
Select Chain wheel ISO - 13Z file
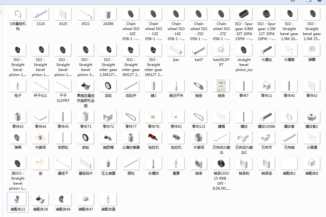(153, 14)
